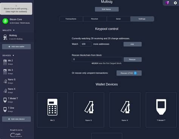Click the green Bitcoin Core icon
The width and height of the screenshot is (179, 139).
5,21
